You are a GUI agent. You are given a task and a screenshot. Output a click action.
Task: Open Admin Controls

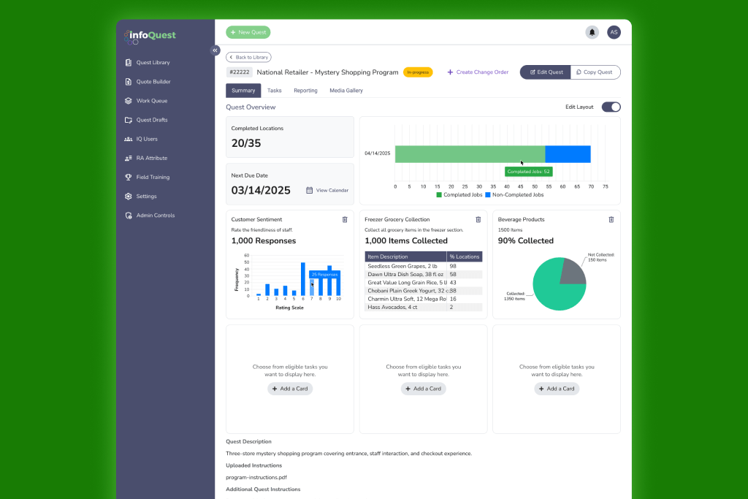(150, 215)
